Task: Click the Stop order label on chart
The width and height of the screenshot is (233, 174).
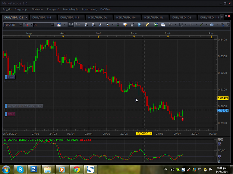Action: [x=10, y=114]
